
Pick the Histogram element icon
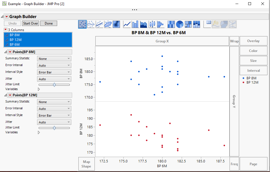click(161, 24)
